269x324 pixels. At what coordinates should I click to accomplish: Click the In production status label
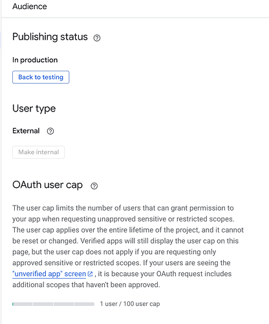coord(35,60)
